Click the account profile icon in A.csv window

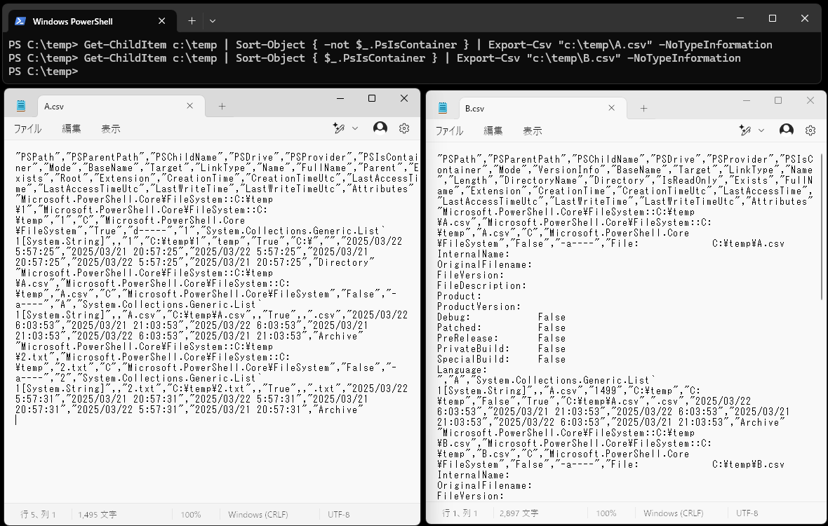(380, 128)
